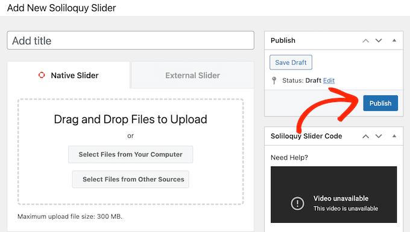Screen dimensions: 410x232
Task: Click the Add title input field
Action: pyautogui.click(x=130, y=40)
